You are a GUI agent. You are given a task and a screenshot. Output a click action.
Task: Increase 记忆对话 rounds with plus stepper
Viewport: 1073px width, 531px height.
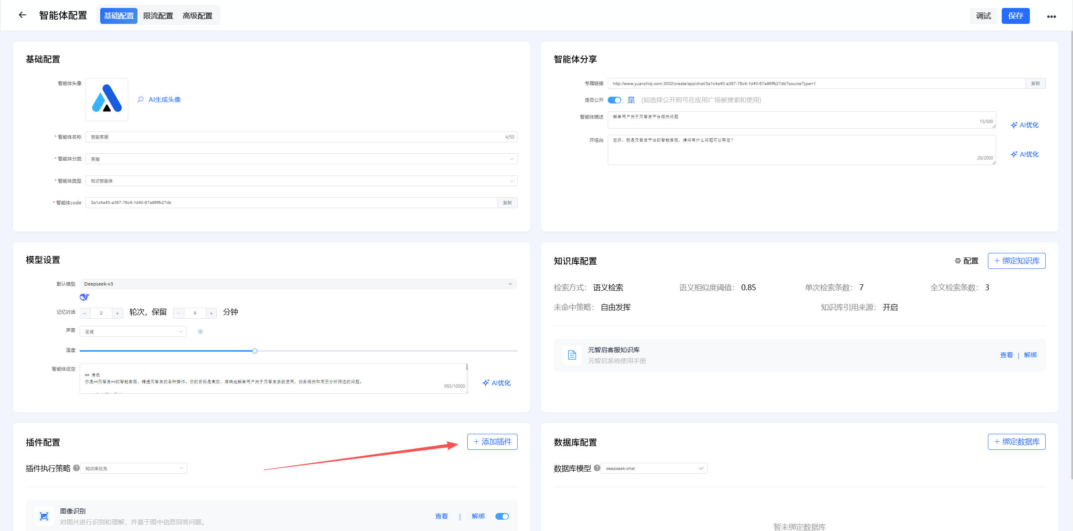tap(117, 313)
